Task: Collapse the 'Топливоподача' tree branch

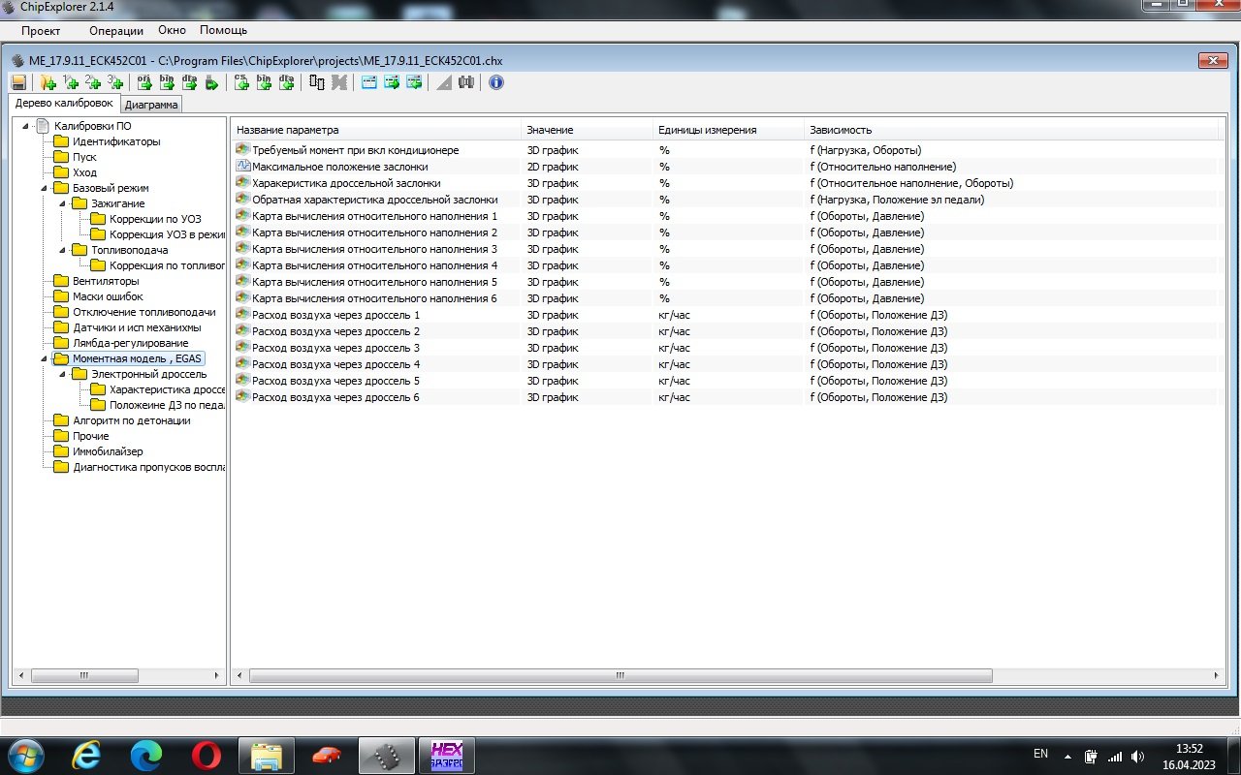Action: tap(62, 250)
